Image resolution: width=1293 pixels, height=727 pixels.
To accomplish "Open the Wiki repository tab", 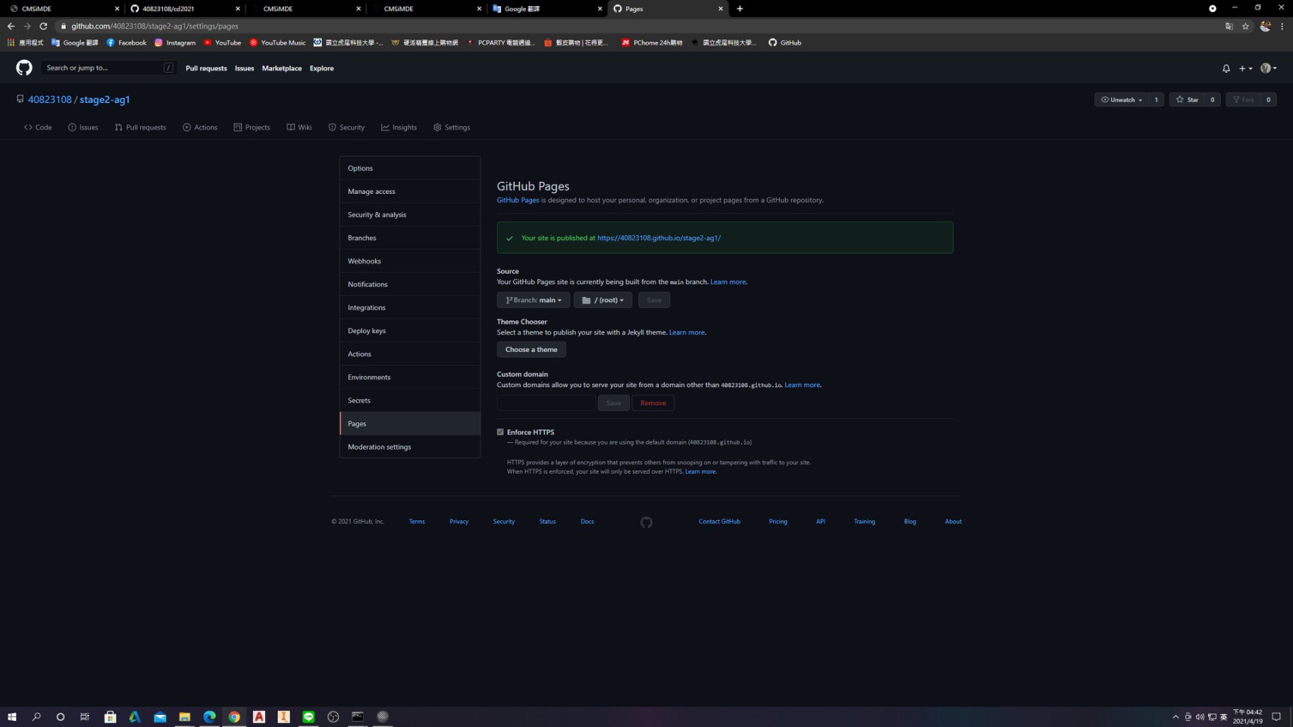I will [299, 127].
